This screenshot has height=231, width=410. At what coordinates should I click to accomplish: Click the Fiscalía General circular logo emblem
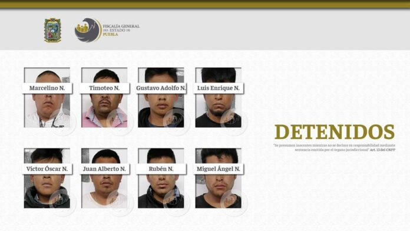coord(88,30)
